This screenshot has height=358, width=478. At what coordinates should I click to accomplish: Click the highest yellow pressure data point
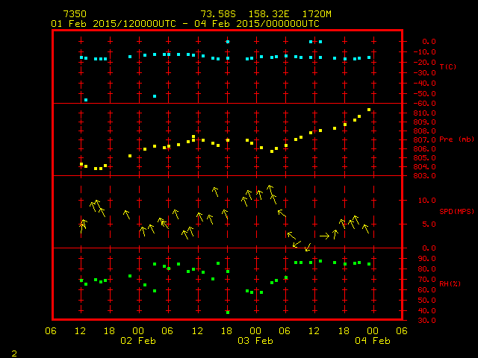coord(369,110)
